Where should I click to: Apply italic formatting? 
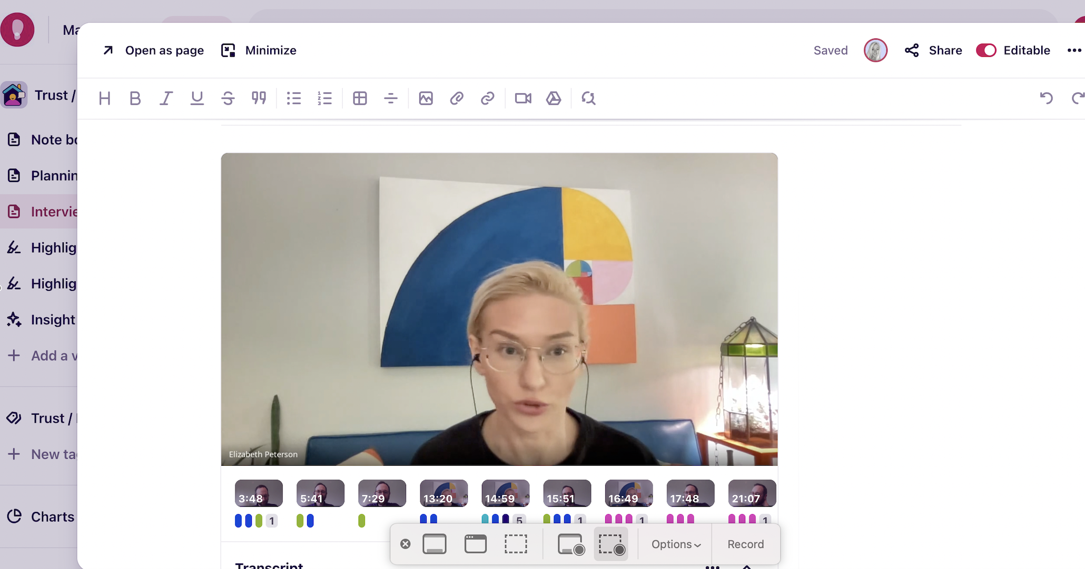(166, 99)
